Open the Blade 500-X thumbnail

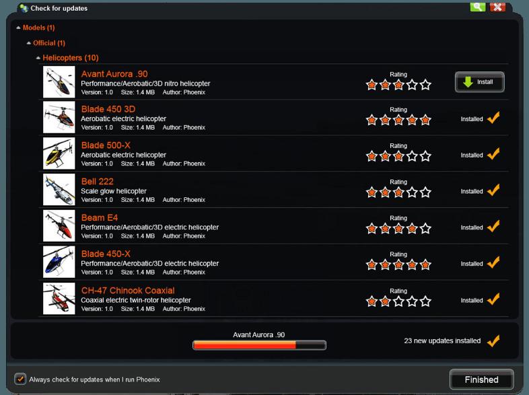59,153
